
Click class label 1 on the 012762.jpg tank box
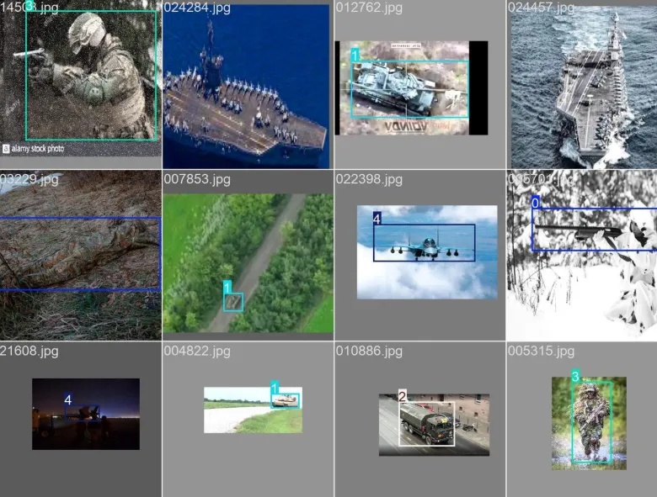tap(355, 55)
